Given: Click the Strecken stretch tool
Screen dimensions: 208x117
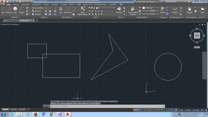Looking at the screenshot, I should tap(36, 14).
